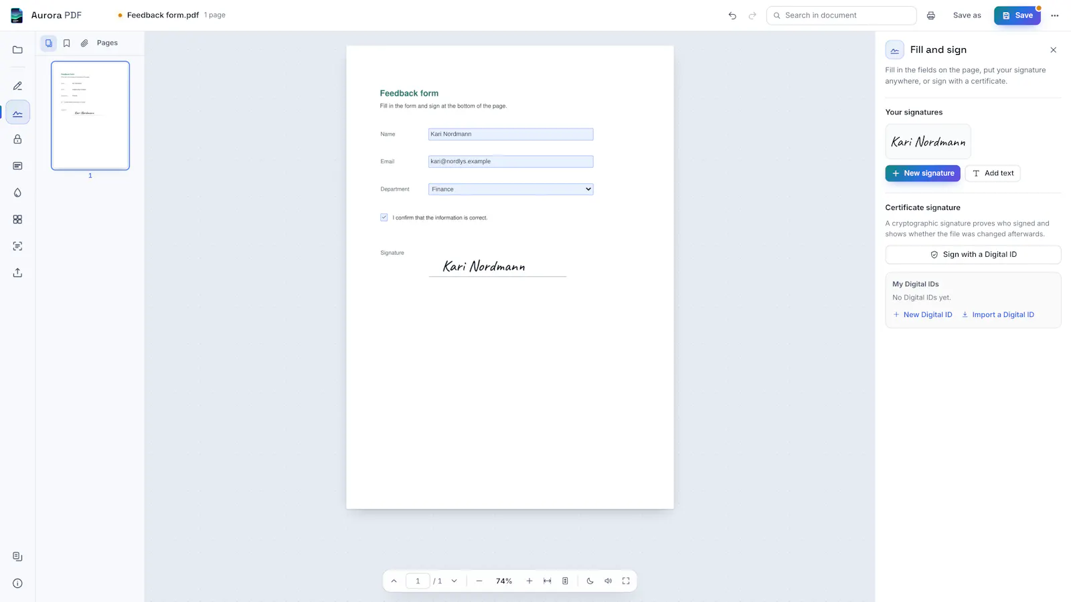1071x602 pixels.
Task: Select the edit pencil tool in sidebar
Action: 17,86
